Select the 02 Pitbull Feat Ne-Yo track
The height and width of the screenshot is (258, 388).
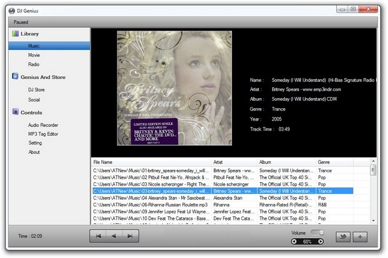223,177
